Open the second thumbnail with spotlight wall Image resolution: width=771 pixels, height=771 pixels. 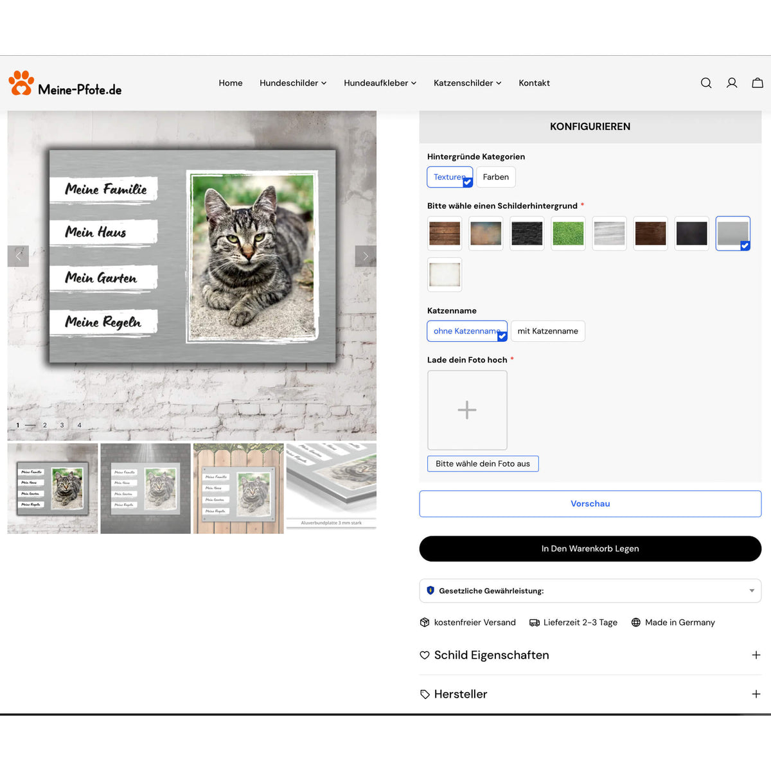tap(146, 488)
